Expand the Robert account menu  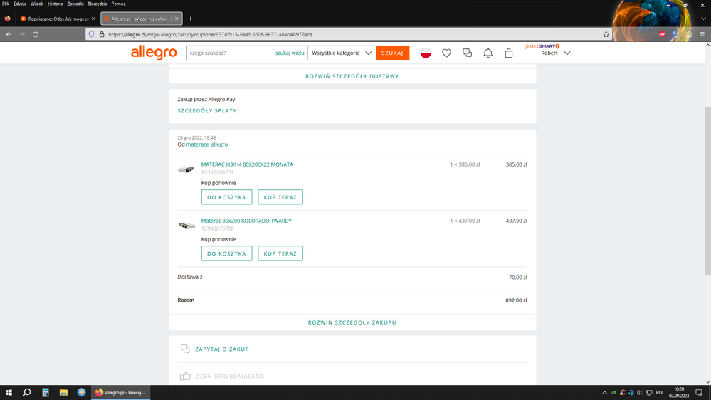tap(555, 53)
